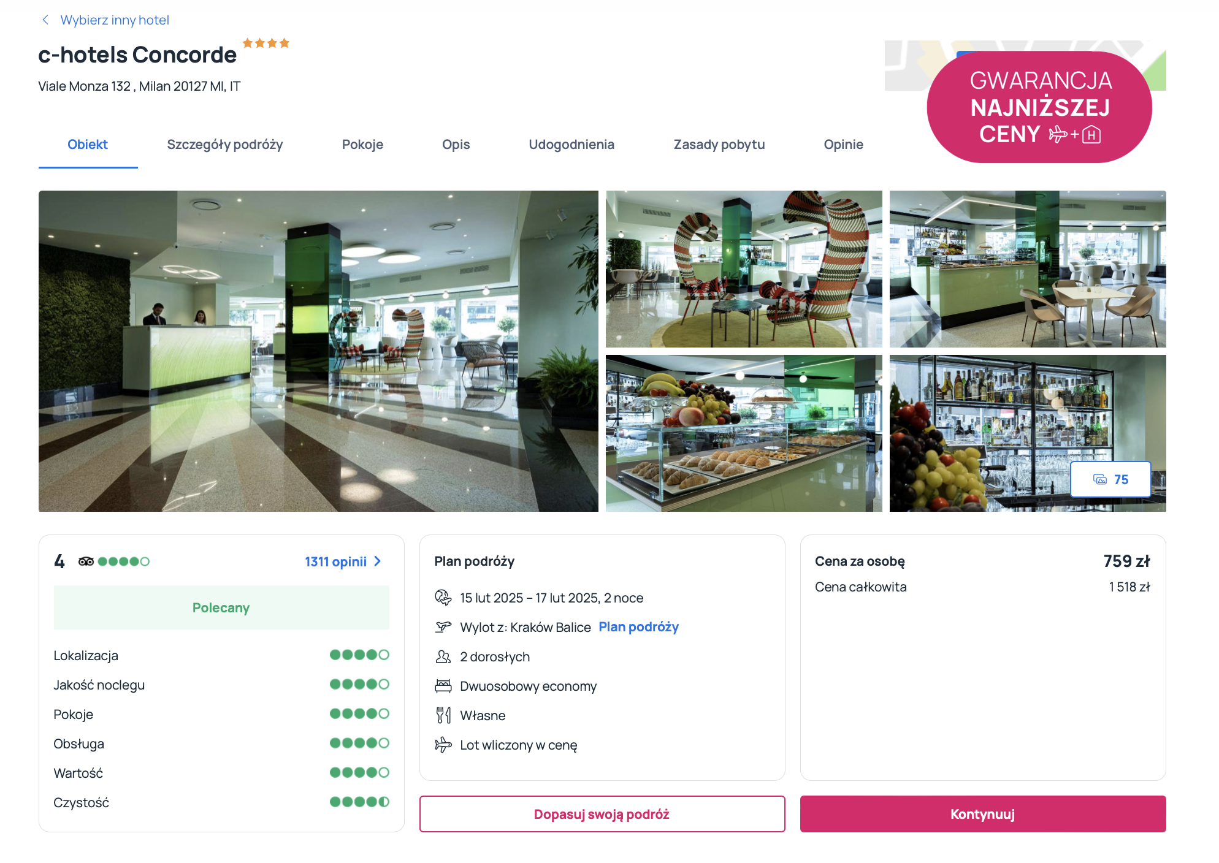This screenshot has width=1219, height=863.
Task: Click the flight plus hotel icon in guarantee badge
Action: (x=1075, y=134)
